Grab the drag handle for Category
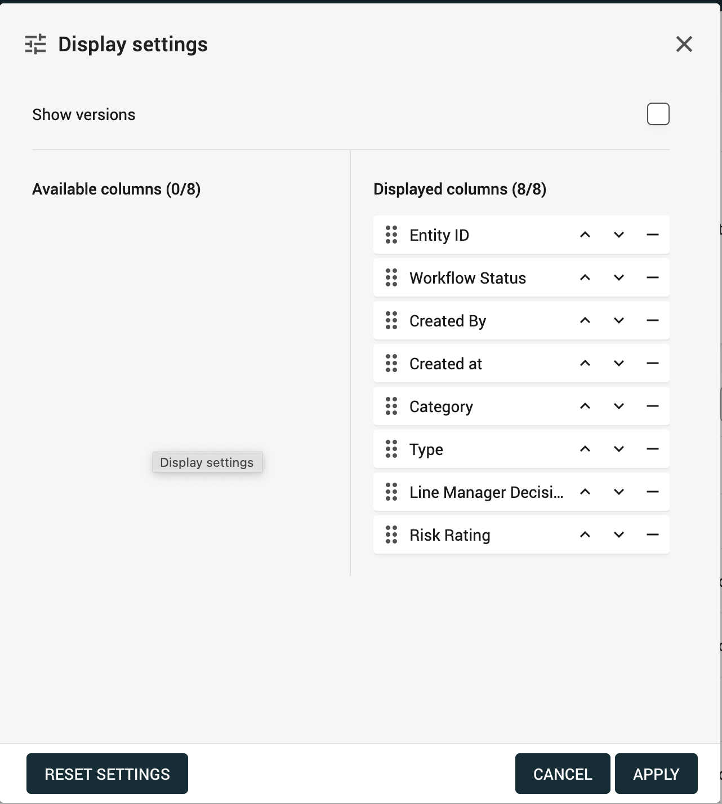The width and height of the screenshot is (722, 804). [x=391, y=406]
